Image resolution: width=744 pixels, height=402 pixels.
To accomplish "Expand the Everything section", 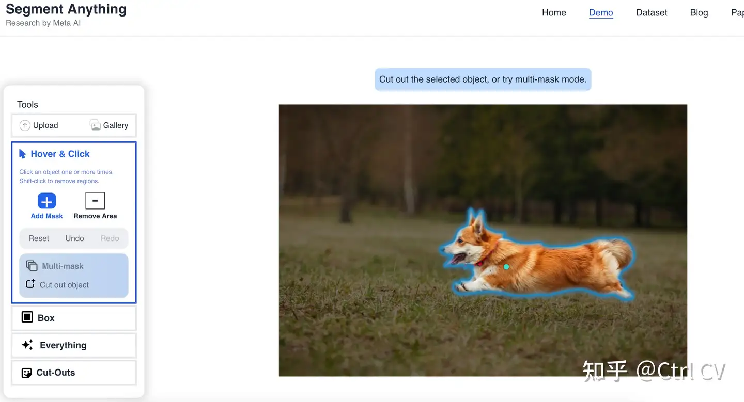I will (x=74, y=345).
